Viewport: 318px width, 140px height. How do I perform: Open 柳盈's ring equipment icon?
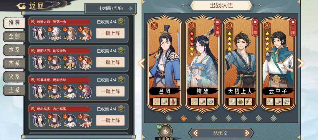tap(211, 102)
